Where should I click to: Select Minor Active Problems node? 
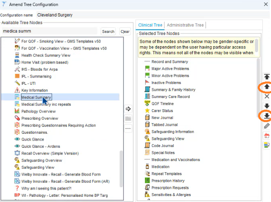click(170, 75)
